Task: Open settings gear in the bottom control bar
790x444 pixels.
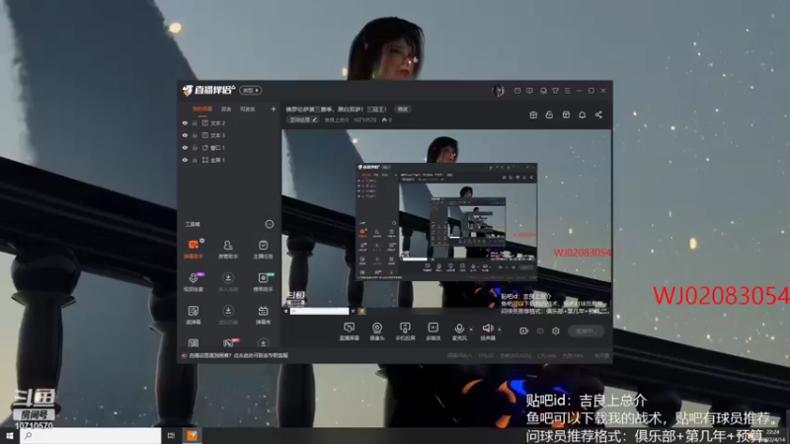Action: 556,331
